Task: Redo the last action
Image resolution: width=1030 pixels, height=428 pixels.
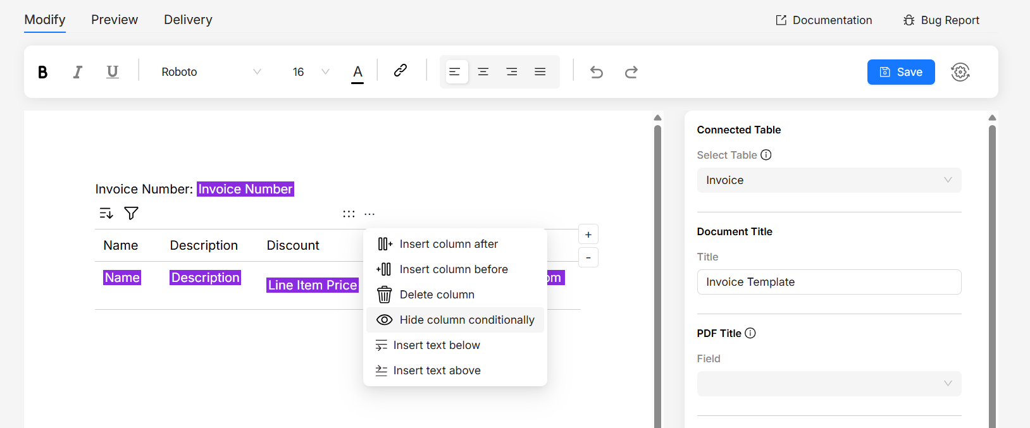Action: pos(631,72)
